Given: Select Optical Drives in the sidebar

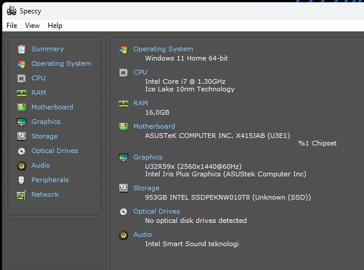Looking at the screenshot, I should [x=54, y=151].
